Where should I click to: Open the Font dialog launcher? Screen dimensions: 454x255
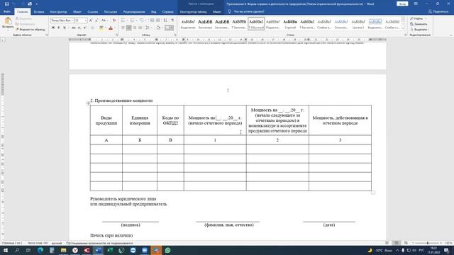click(x=117, y=35)
